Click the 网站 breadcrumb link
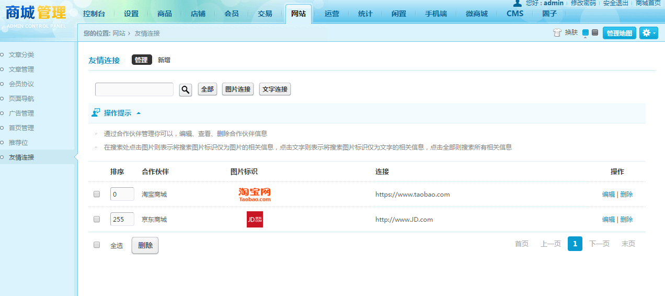Image resolution: width=665 pixels, height=296 pixels. click(x=119, y=33)
